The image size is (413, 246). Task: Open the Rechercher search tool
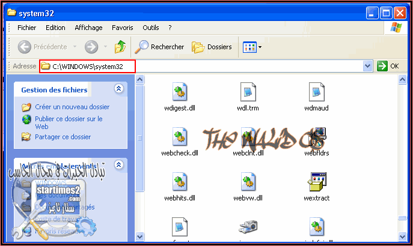[x=159, y=47]
